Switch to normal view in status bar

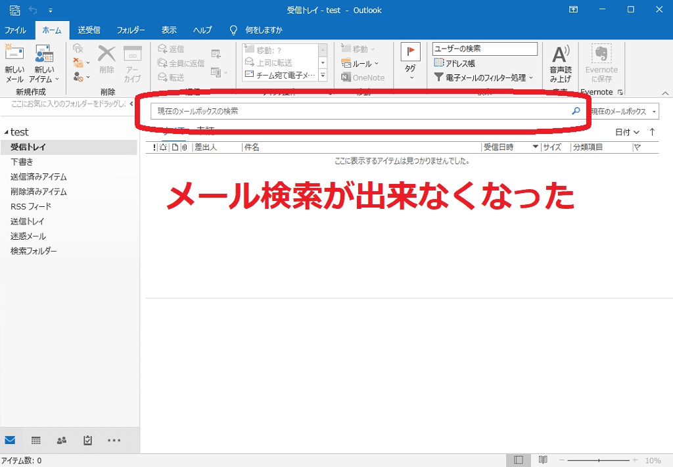pos(518,460)
